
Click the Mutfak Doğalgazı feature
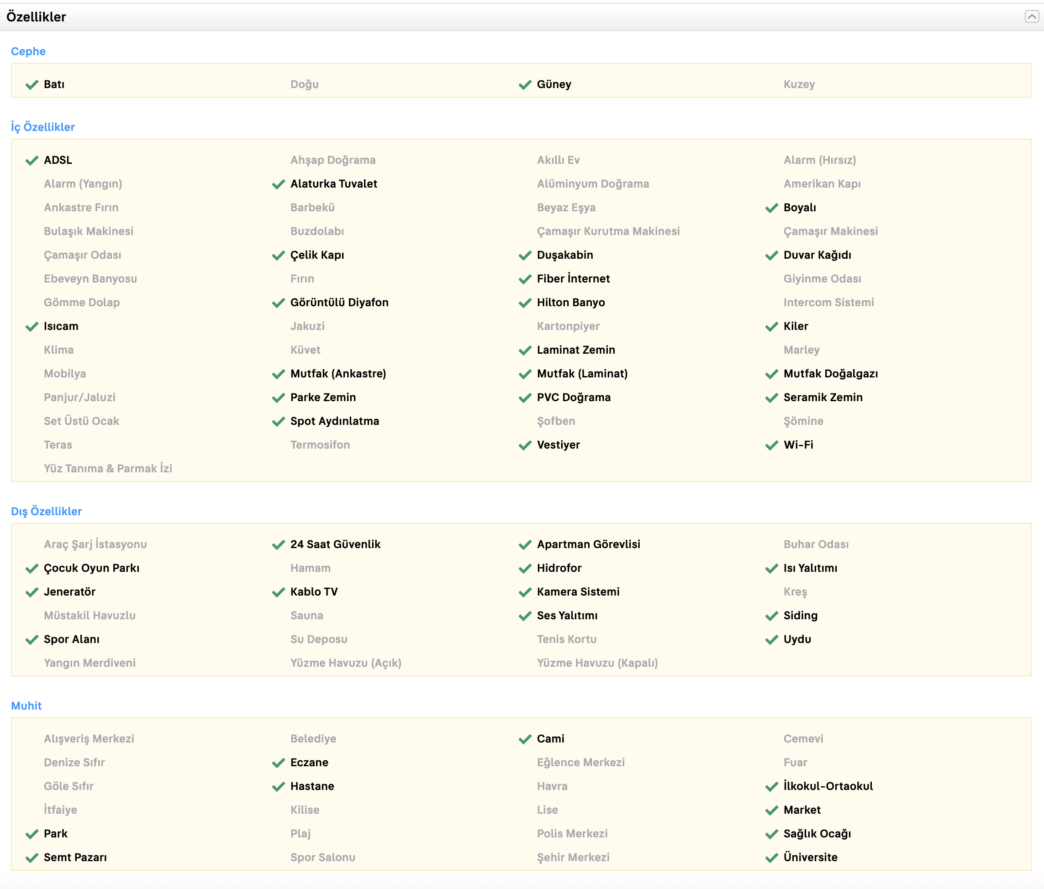830,373
